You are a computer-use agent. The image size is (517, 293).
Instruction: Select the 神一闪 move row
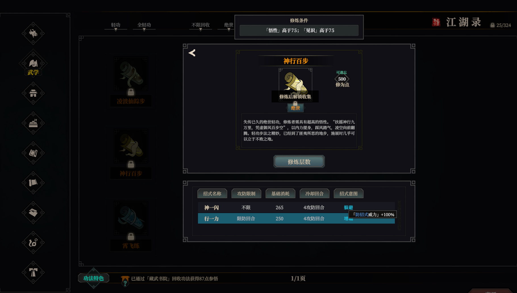tap(296, 208)
